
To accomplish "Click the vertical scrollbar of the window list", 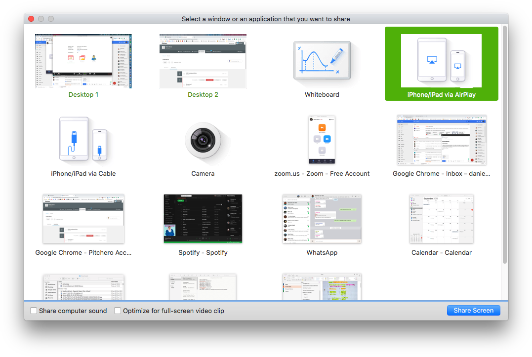I will coord(505,145).
